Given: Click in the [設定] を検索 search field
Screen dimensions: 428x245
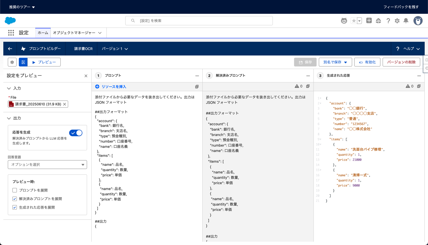Looking at the screenshot, I should 199,21.
